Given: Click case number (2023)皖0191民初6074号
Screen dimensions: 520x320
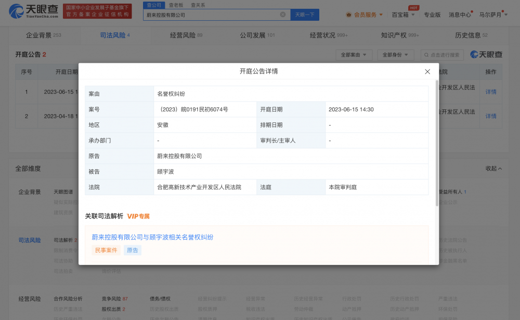Looking at the screenshot, I should (193, 109).
